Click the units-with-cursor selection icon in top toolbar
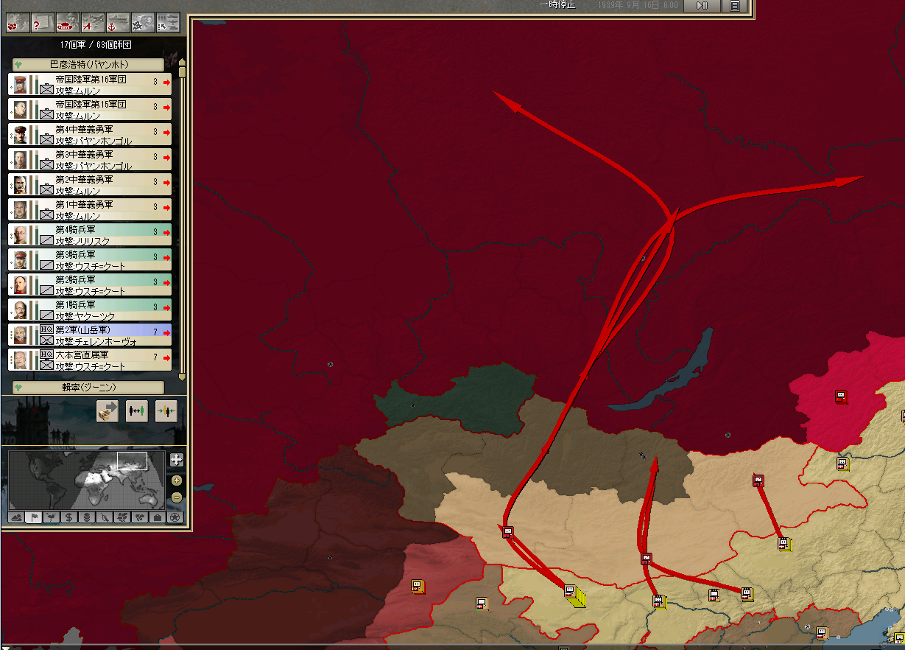Screen dimensions: 905x650 [x=168, y=23]
